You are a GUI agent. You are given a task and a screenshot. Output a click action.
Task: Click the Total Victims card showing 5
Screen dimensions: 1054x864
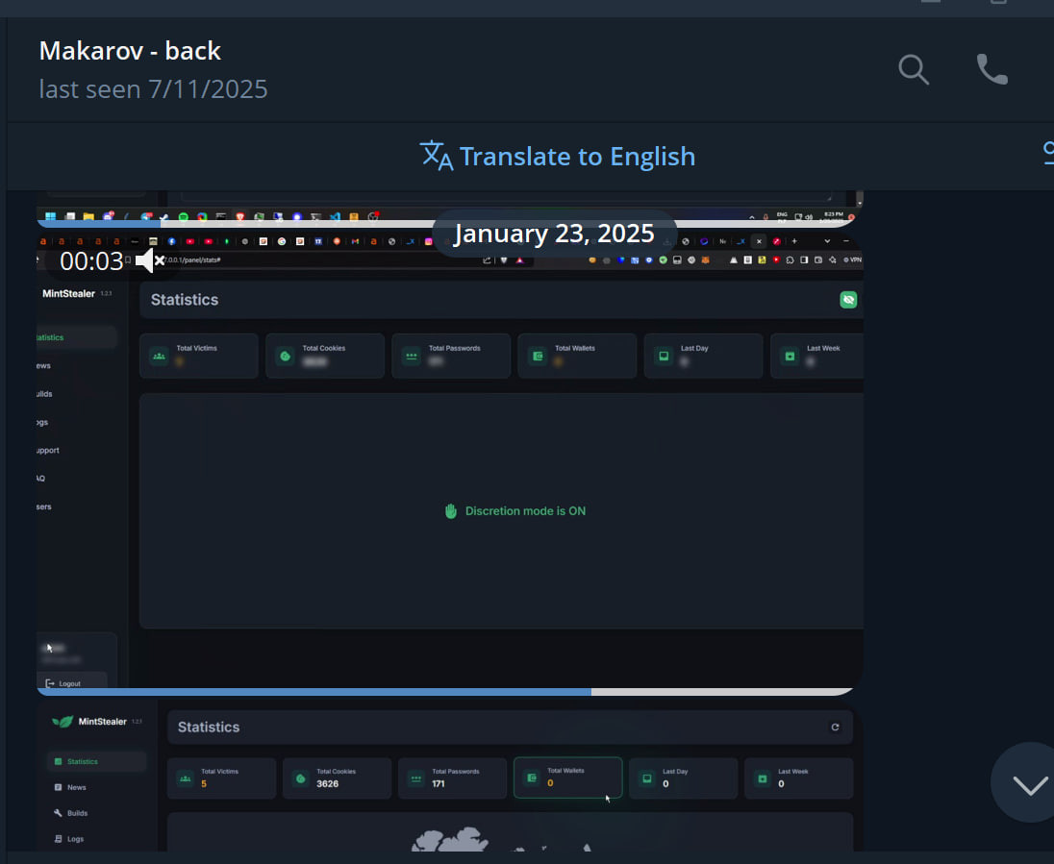(x=222, y=778)
